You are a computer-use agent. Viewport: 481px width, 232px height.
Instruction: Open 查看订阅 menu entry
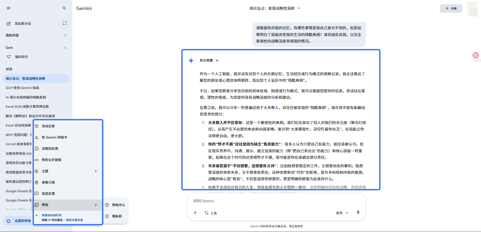coord(68,182)
